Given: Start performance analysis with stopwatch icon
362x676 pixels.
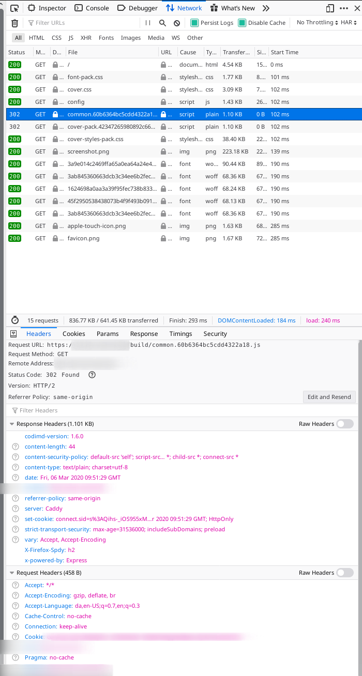Looking at the screenshot, I should click(16, 320).
